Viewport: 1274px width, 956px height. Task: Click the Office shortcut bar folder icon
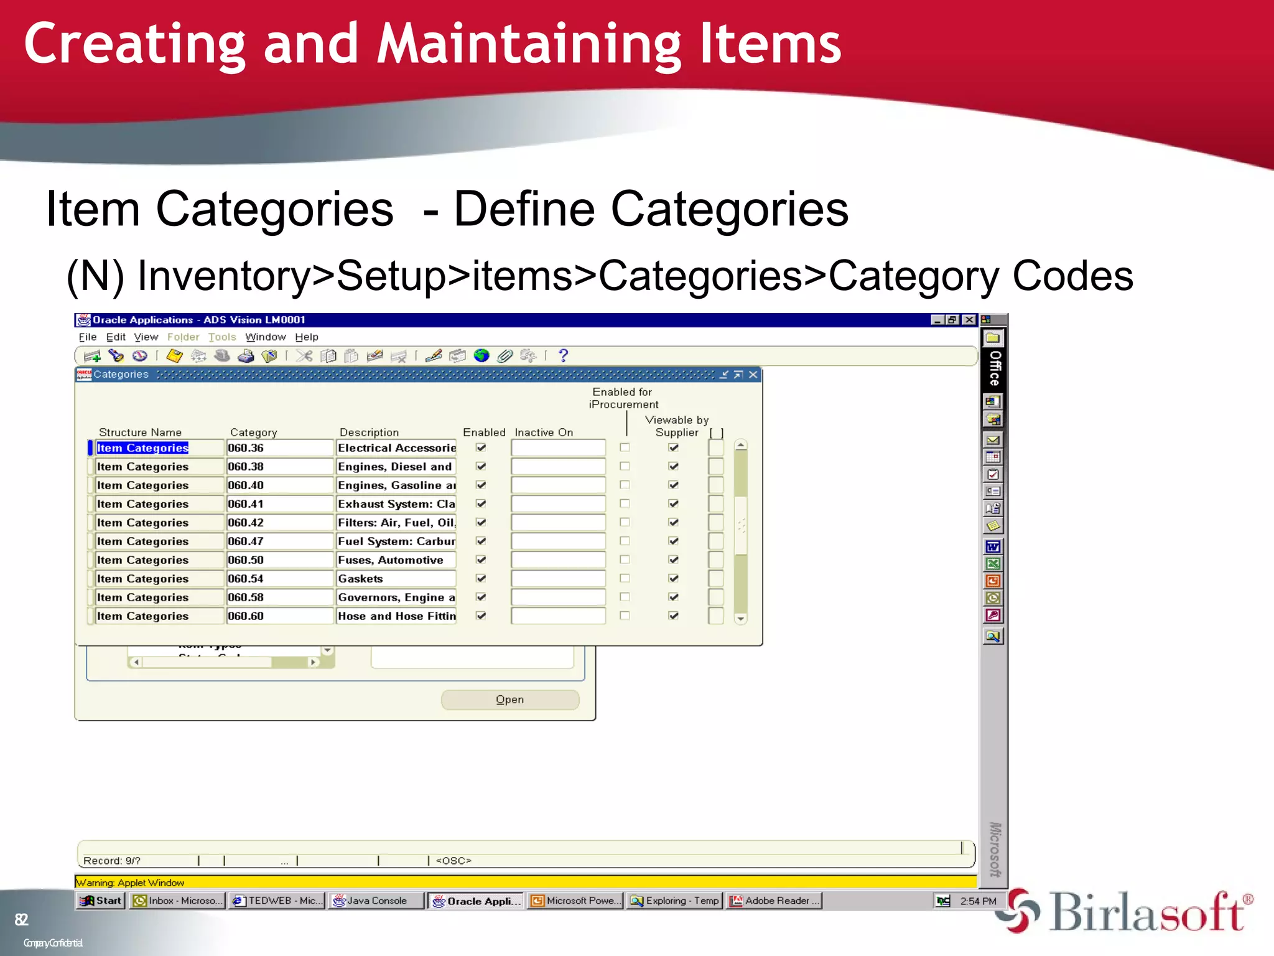[993, 338]
